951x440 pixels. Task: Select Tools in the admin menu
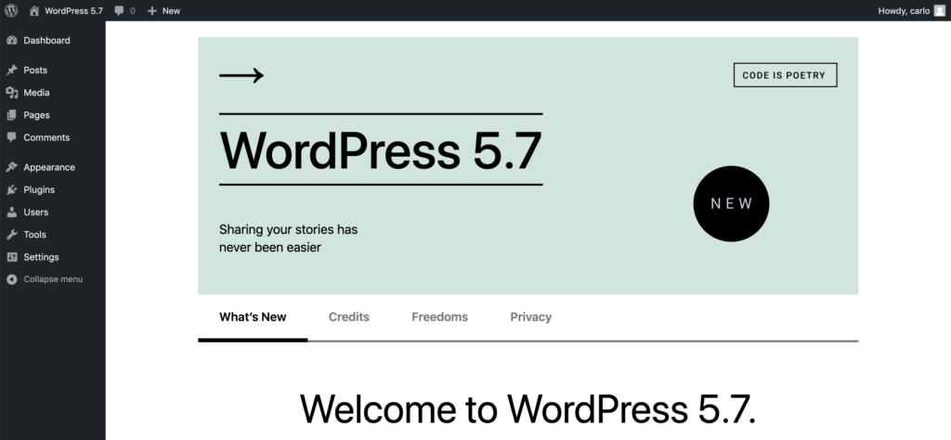coord(53,235)
